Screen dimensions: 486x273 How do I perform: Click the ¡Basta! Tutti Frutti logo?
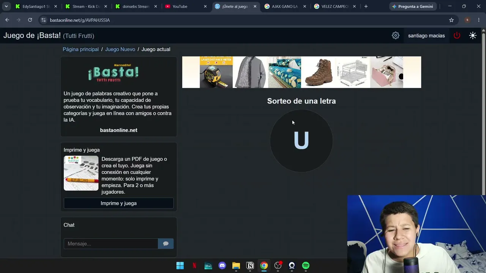coord(113,73)
